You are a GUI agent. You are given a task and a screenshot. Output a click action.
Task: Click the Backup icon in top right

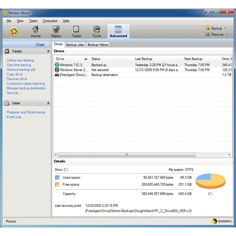(x=207, y=28)
